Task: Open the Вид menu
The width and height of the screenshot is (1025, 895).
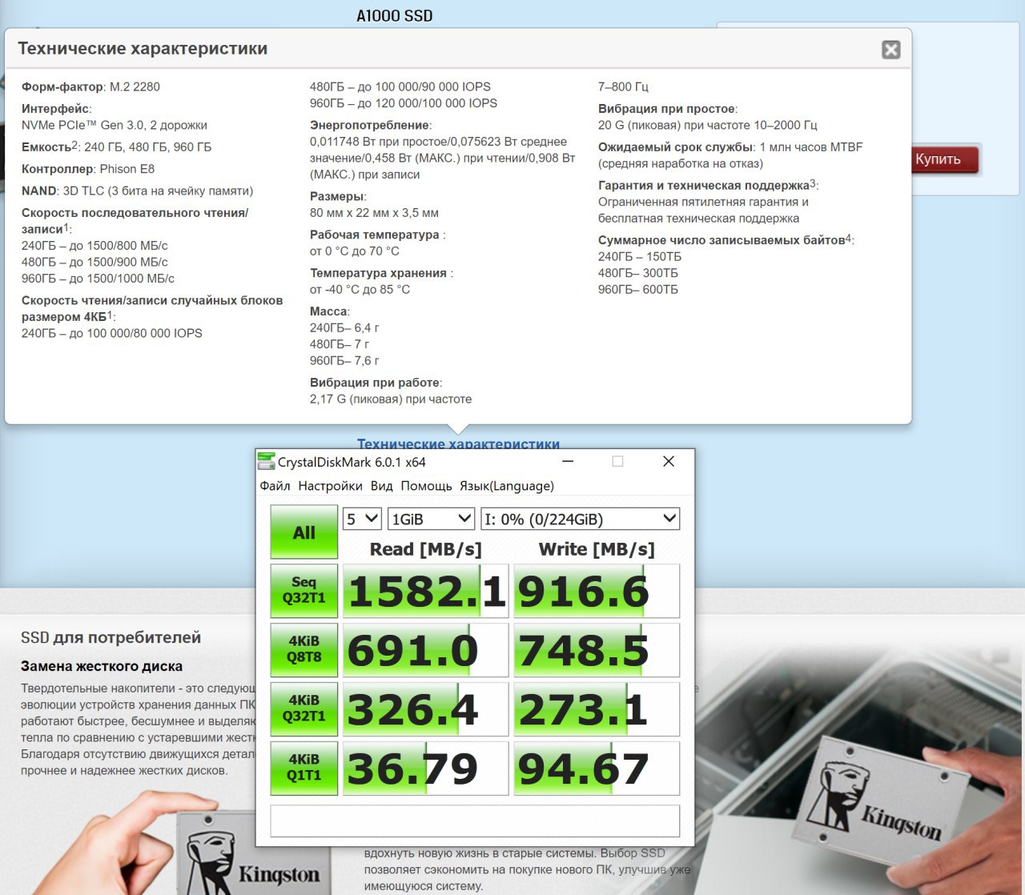Action: click(382, 486)
